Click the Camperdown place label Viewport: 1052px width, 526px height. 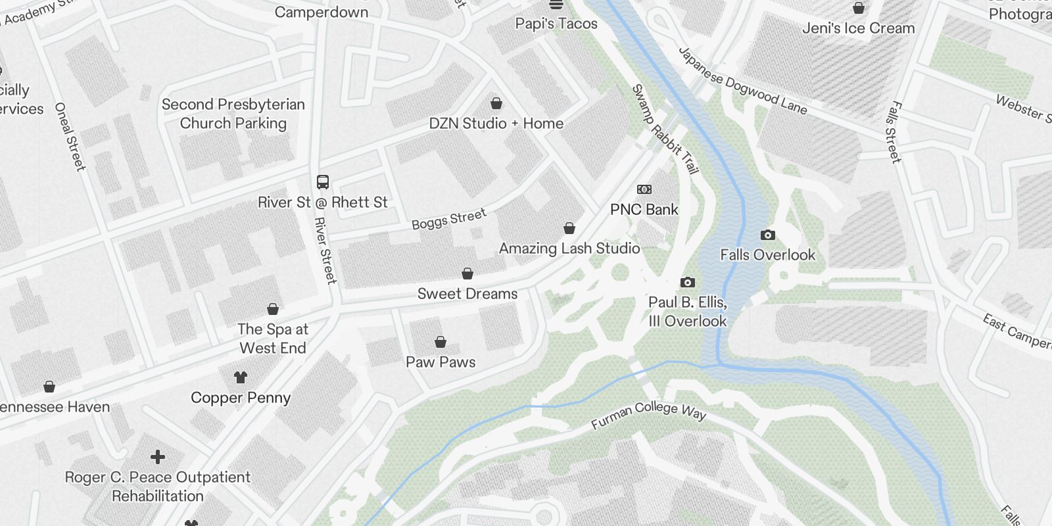pyautogui.click(x=322, y=12)
